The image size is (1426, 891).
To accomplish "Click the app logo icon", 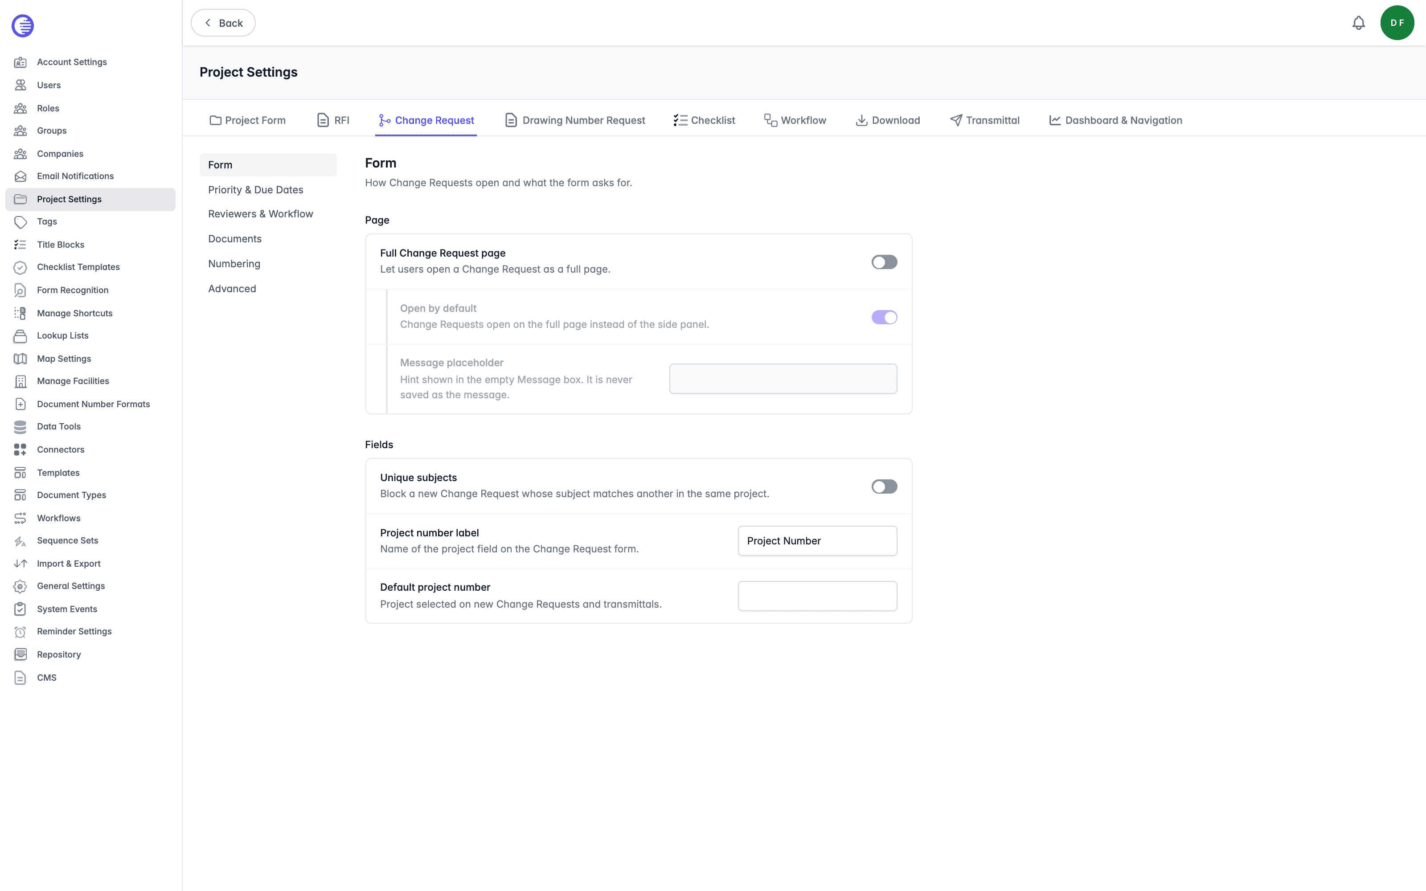I will [22, 25].
